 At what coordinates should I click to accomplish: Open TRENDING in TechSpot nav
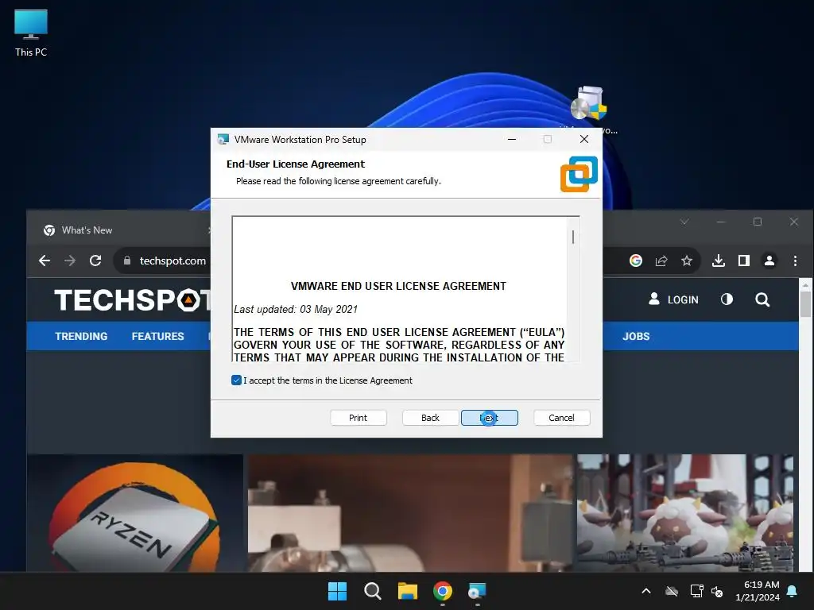[x=81, y=336]
